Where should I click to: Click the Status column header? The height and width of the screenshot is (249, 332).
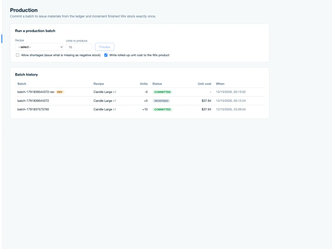pyautogui.click(x=157, y=84)
